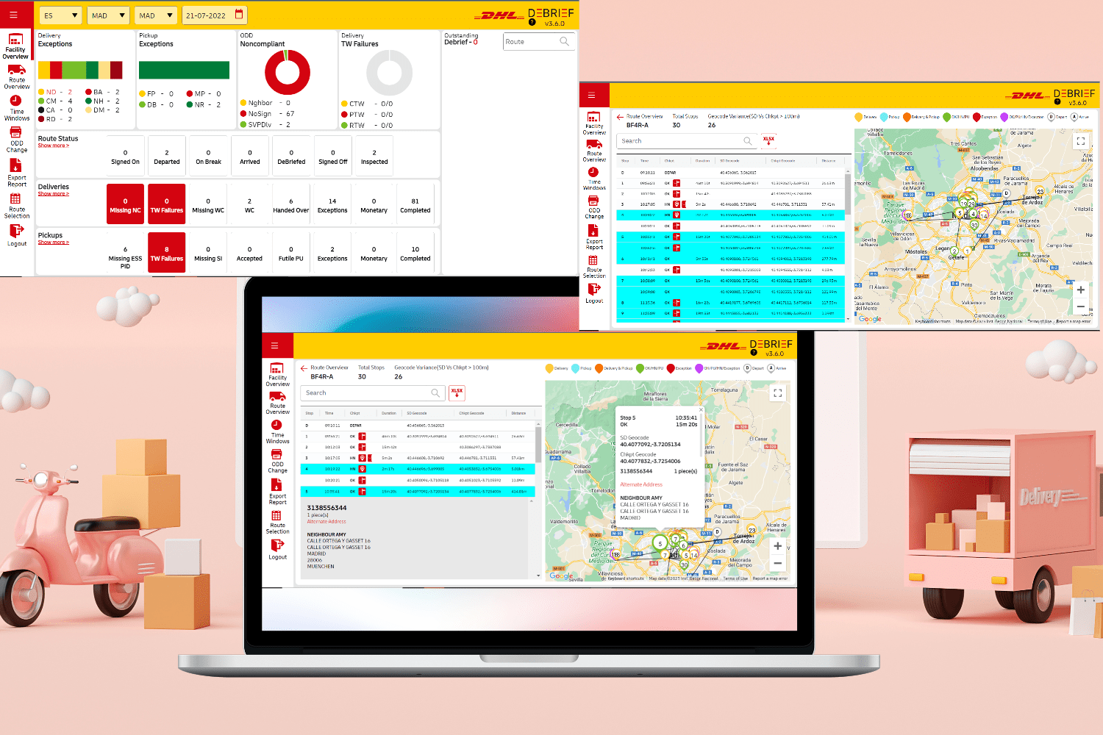Click Show more under Pickups

[x=54, y=243]
